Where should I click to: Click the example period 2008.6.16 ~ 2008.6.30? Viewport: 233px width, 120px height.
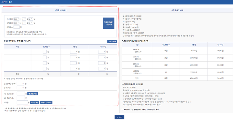137,51
